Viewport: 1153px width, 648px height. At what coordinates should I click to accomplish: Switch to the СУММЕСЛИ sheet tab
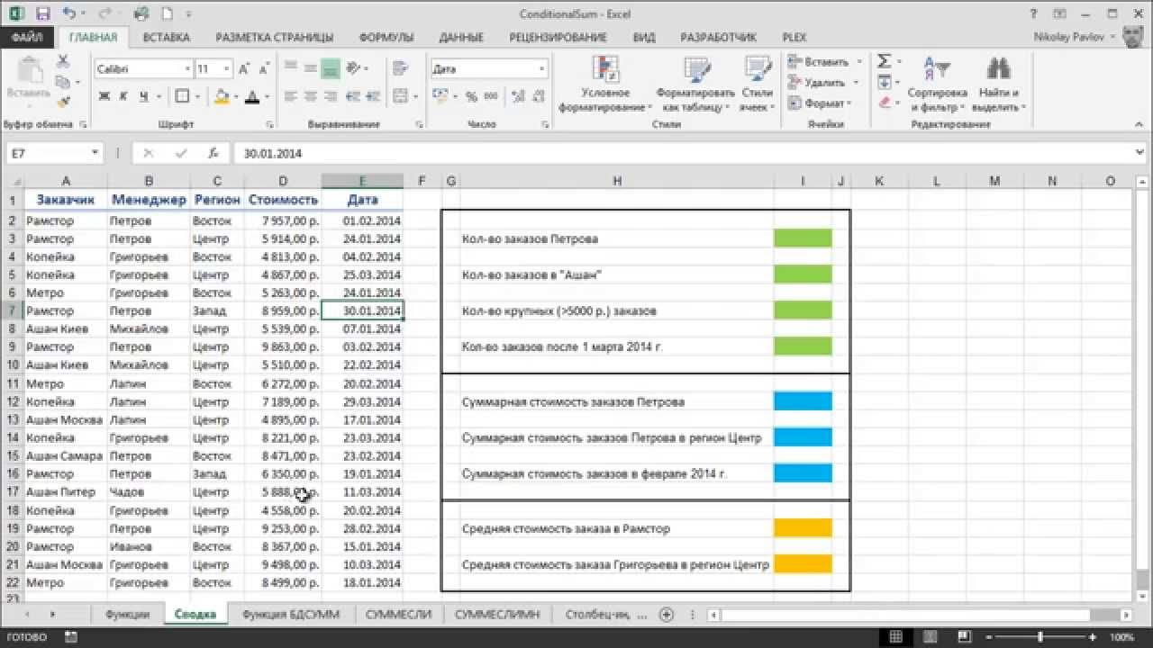[398, 615]
